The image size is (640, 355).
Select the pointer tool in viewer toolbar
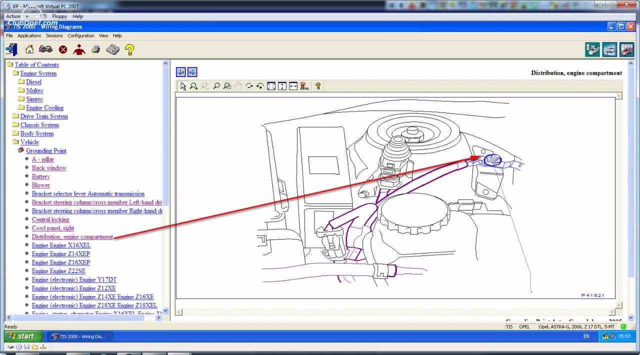coord(183,86)
